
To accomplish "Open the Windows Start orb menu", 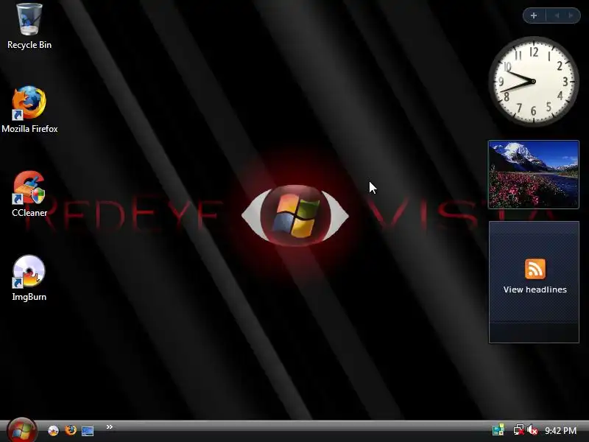I will pos(22,430).
